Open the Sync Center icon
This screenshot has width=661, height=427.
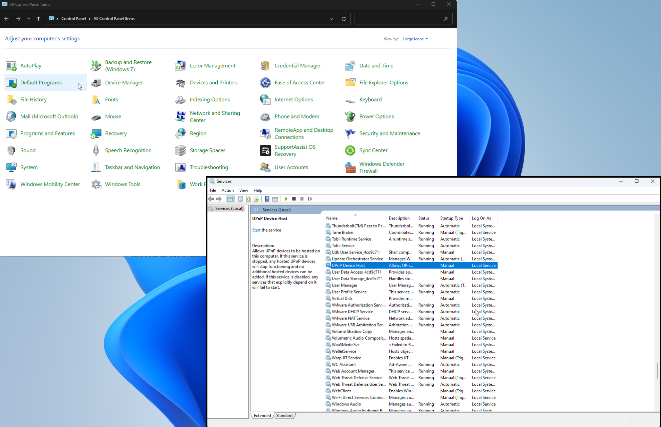tap(366, 150)
